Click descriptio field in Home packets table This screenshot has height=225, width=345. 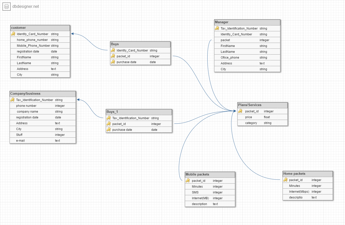click(x=308, y=197)
